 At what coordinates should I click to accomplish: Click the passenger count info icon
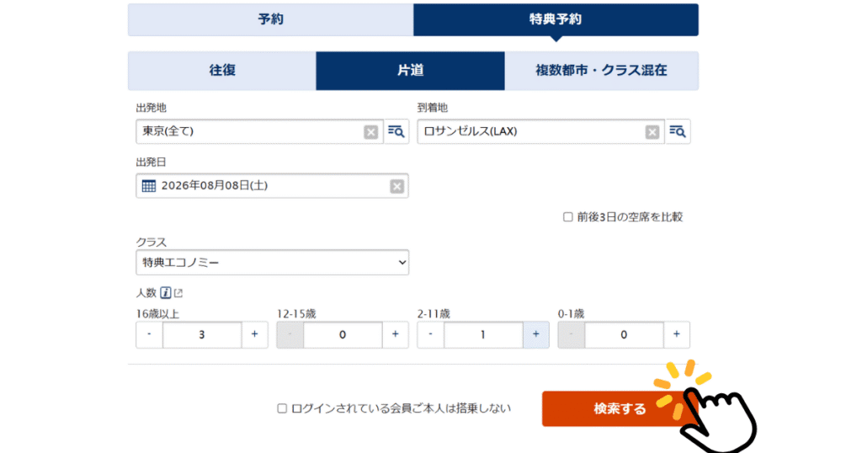click(166, 293)
